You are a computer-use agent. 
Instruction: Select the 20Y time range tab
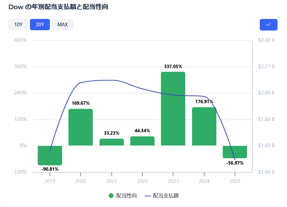40,24
